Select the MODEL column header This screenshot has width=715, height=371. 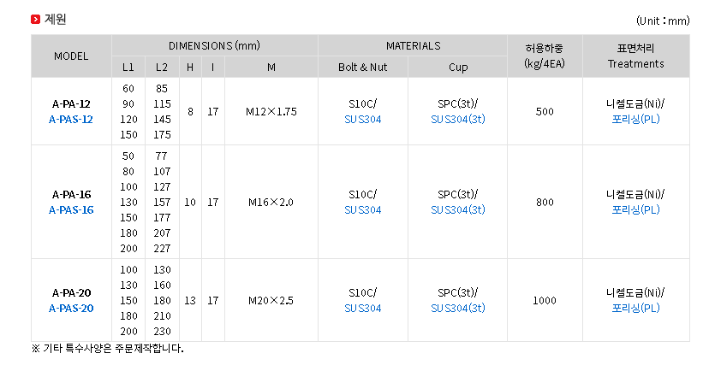[x=71, y=56]
